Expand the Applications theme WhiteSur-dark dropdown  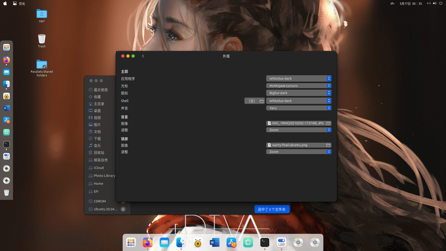point(299,79)
